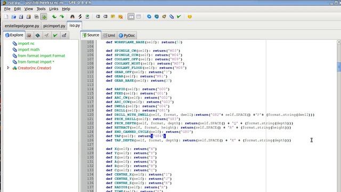Click the vertical scrollbar thumb in the editor
Image resolution: width=341 pixels, height=192 pixels.
[339, 67]
